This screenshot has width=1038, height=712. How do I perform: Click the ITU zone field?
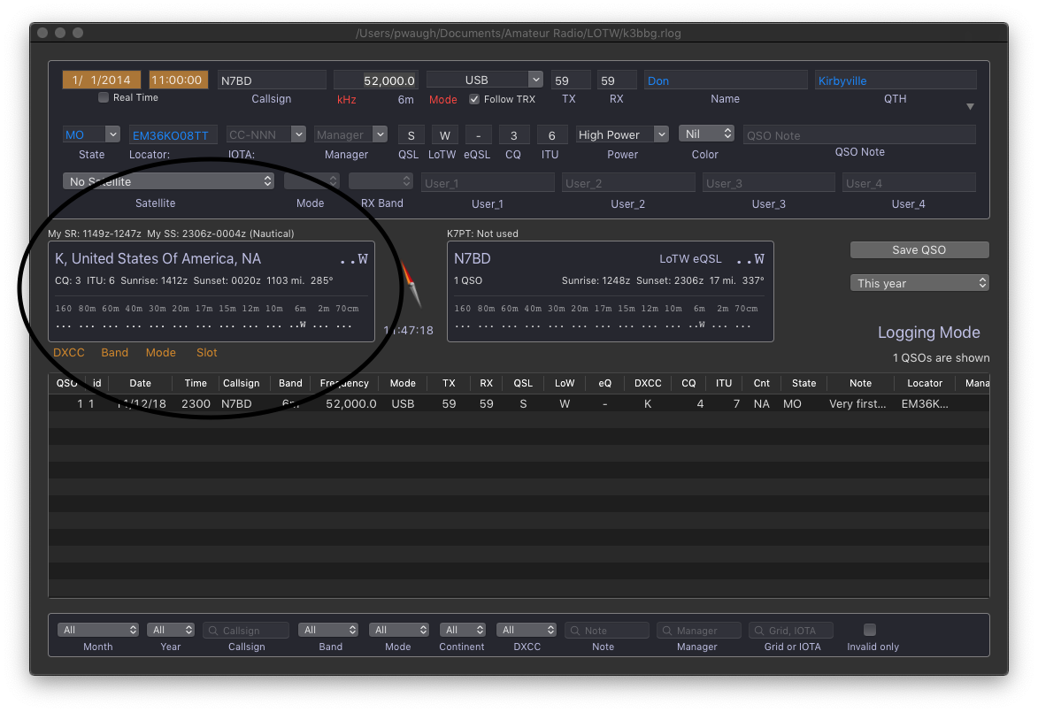(x=551, y=135)
